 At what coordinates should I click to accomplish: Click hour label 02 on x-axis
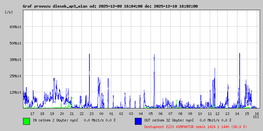[x=121, y=114]
